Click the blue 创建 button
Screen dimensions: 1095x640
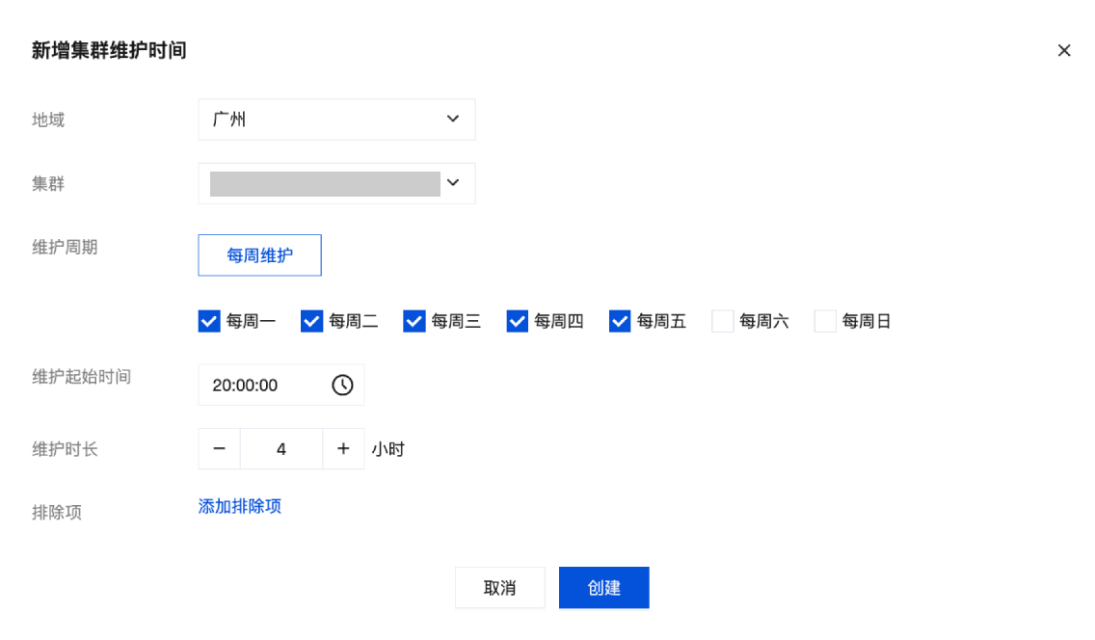coord(603,588)
